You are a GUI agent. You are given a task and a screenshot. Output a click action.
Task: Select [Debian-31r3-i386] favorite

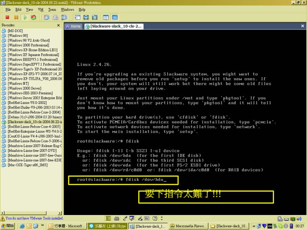point(32,117)
